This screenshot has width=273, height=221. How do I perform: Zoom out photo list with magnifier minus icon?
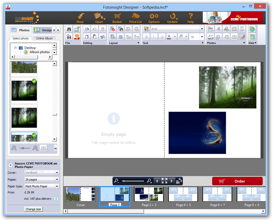[x=14, y=148]
